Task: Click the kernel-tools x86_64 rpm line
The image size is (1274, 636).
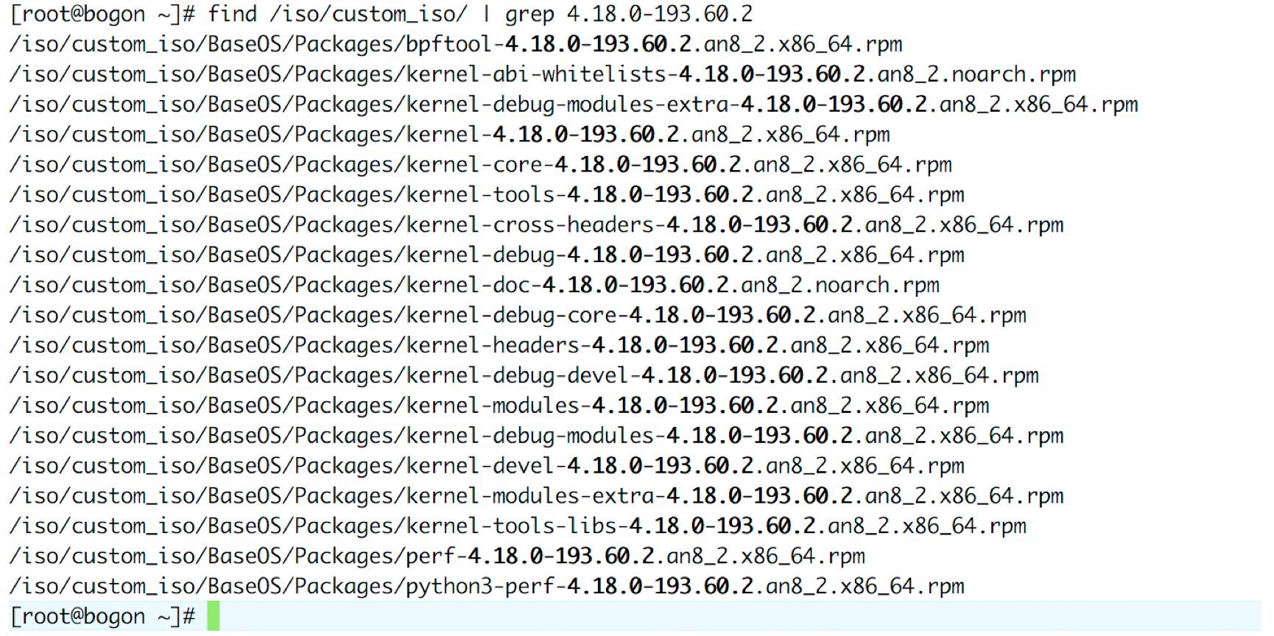Action: 487,195
